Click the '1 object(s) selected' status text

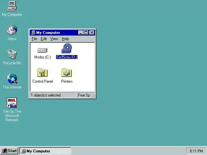(x=46, y=95)
